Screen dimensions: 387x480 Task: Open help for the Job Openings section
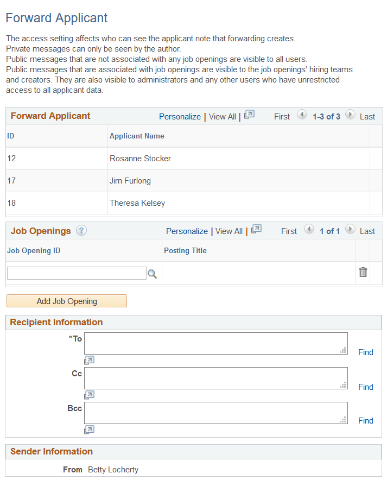pyautogui.click(x=81, y=231)
